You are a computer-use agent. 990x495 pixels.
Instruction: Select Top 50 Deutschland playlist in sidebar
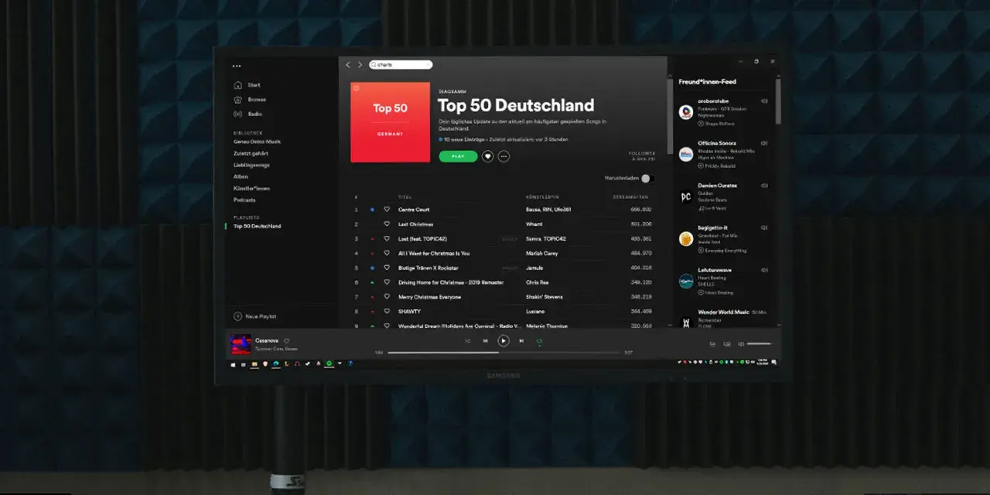pyautogui.click(x=257, y=226)
